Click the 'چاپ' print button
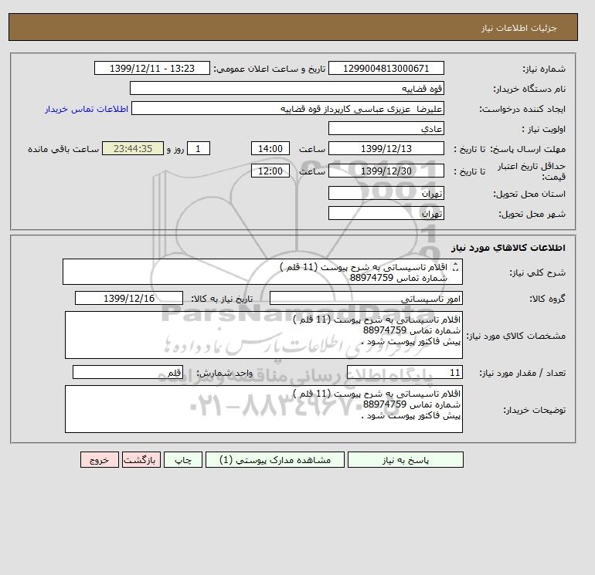595x575 pixels. 183,459
